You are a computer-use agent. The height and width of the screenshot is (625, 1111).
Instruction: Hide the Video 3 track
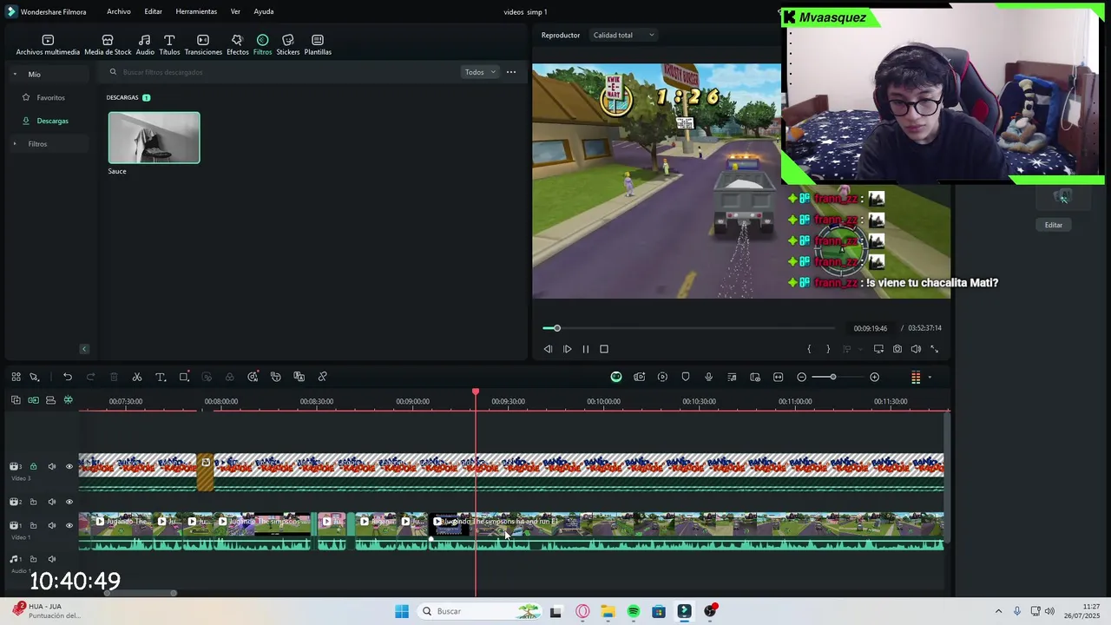click(69, 467)
